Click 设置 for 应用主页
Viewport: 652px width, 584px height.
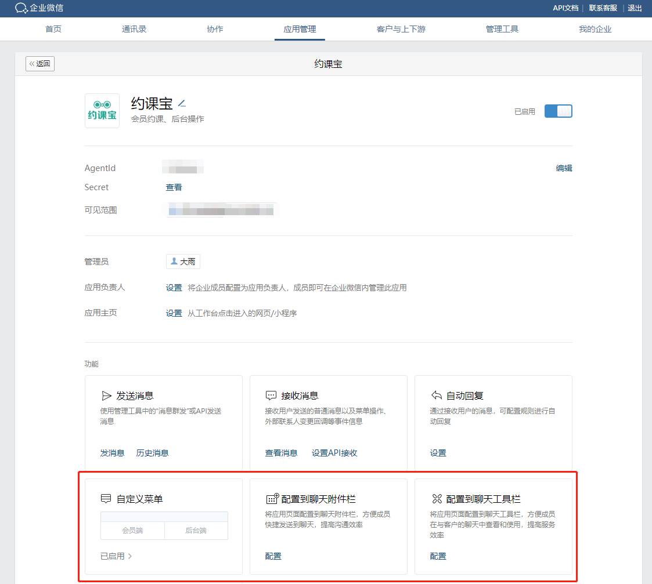point(174,313)
